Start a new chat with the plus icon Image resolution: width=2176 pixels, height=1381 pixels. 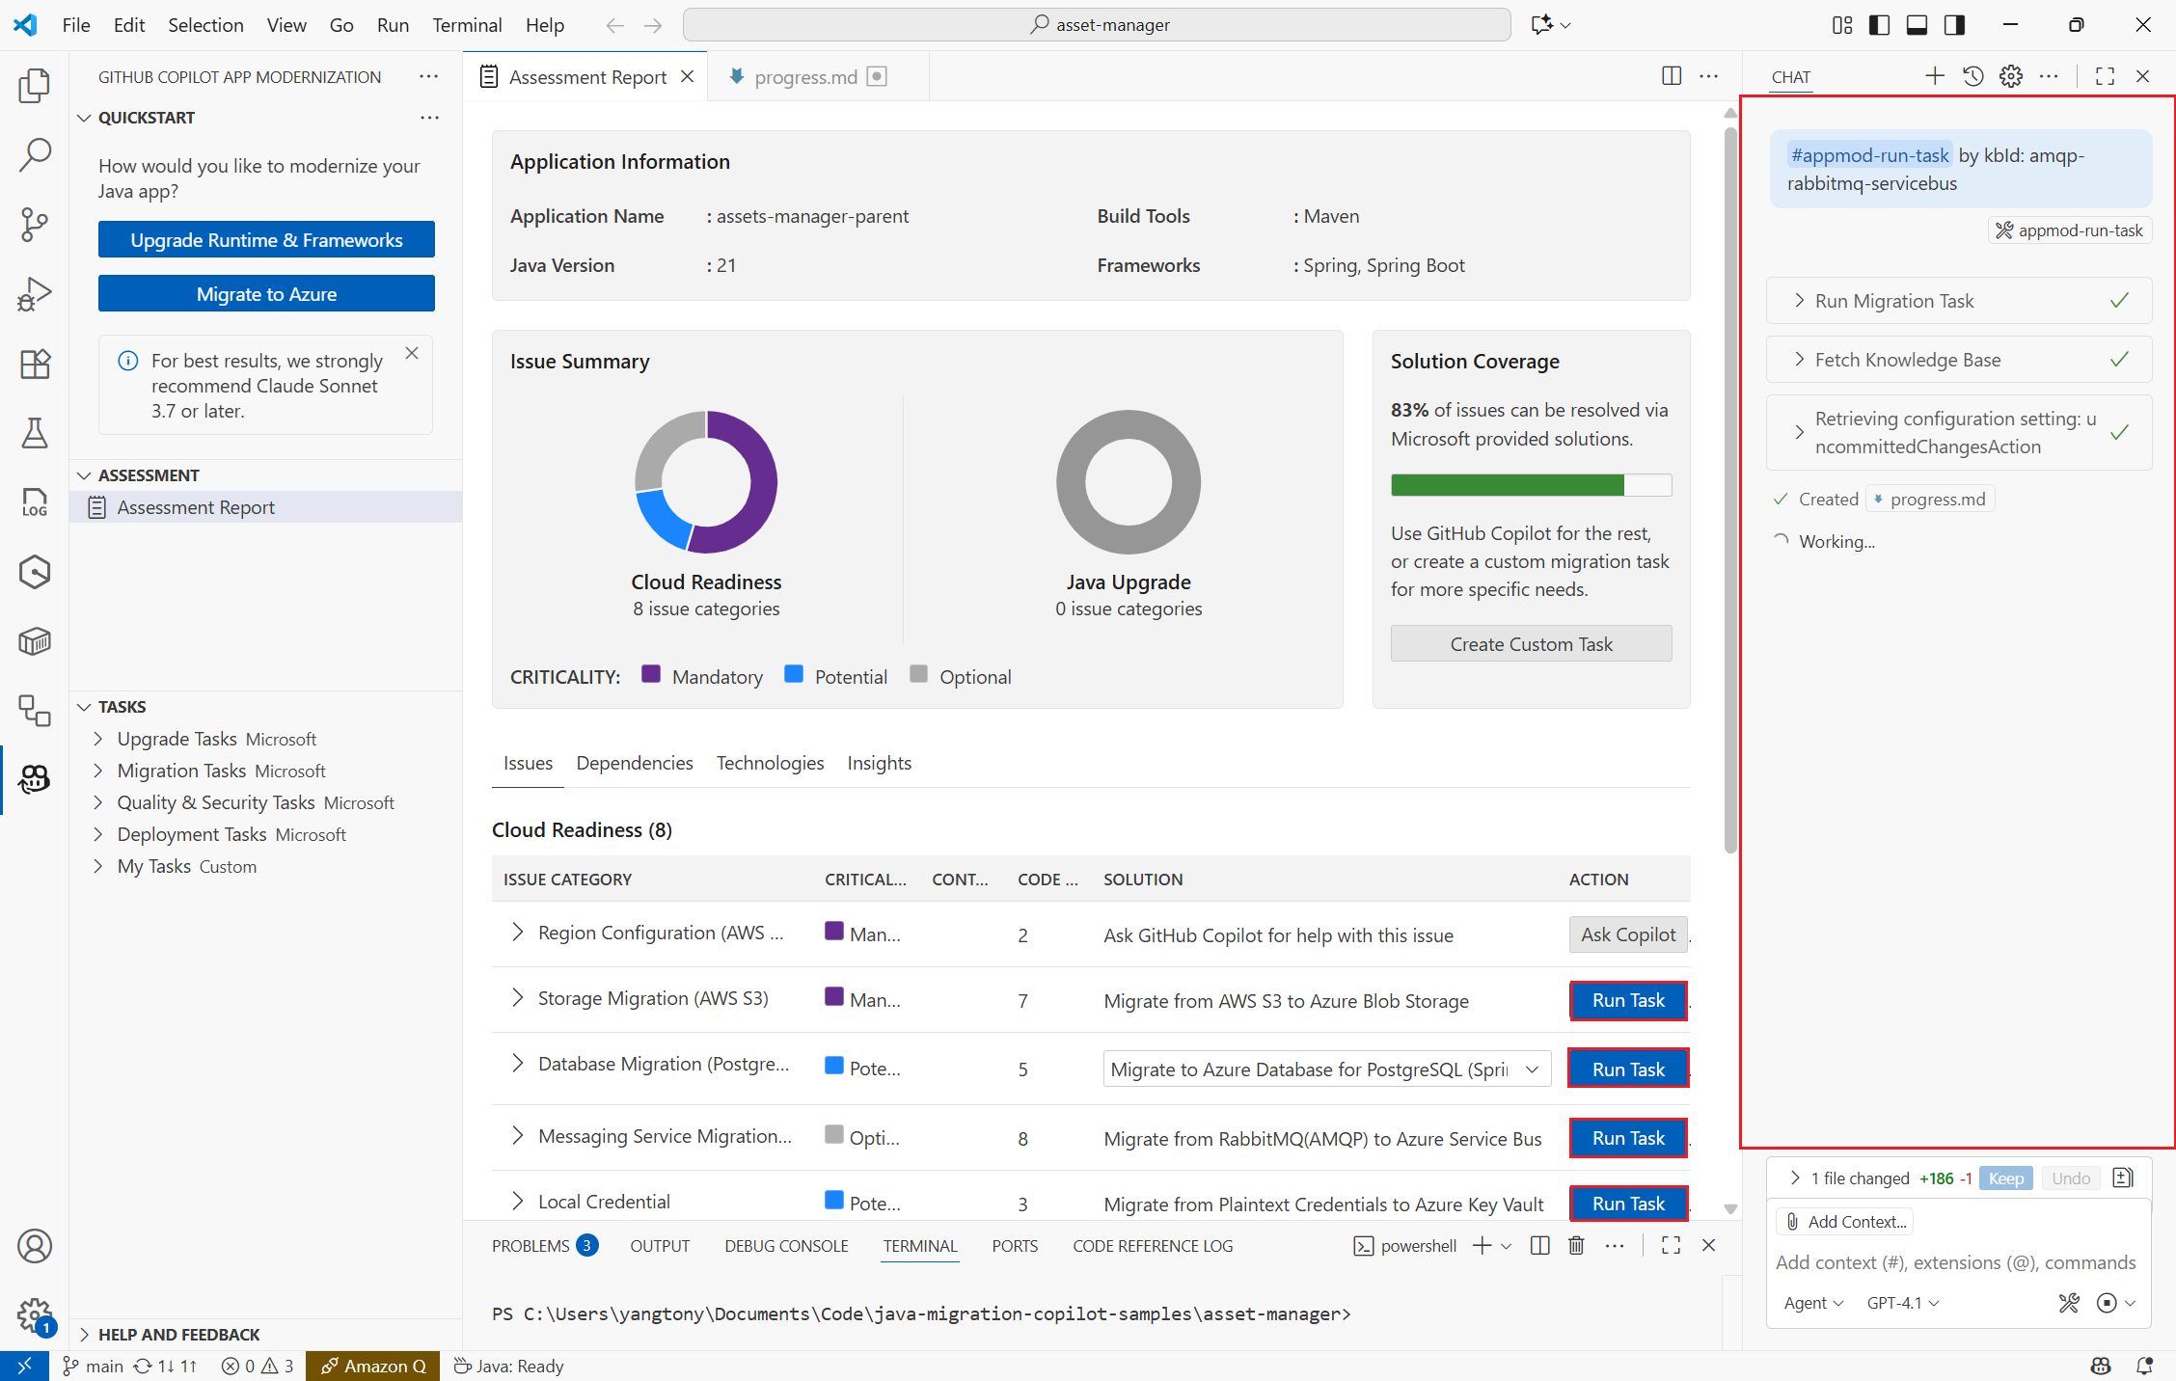point(1934,76)
